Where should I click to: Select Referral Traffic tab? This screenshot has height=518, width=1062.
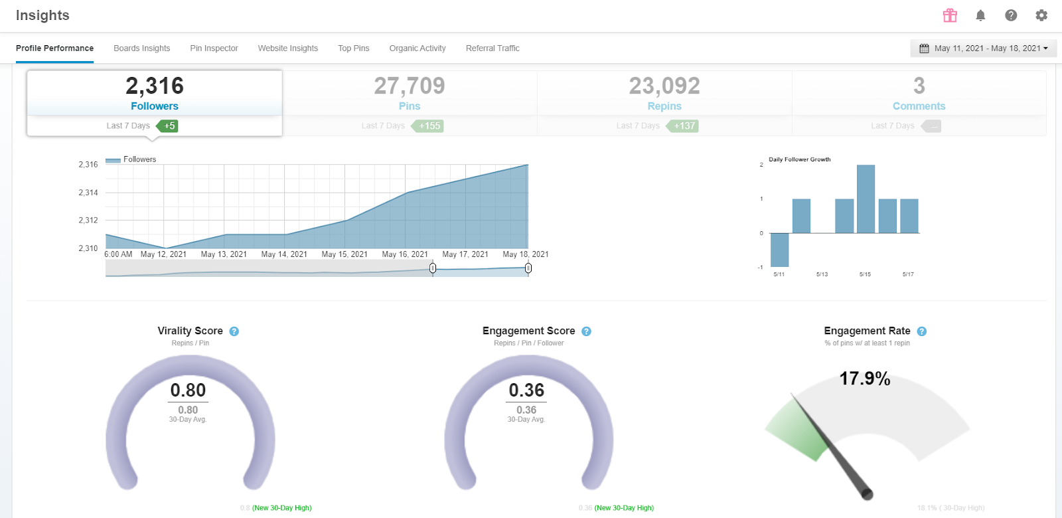[x=493, y=48]
